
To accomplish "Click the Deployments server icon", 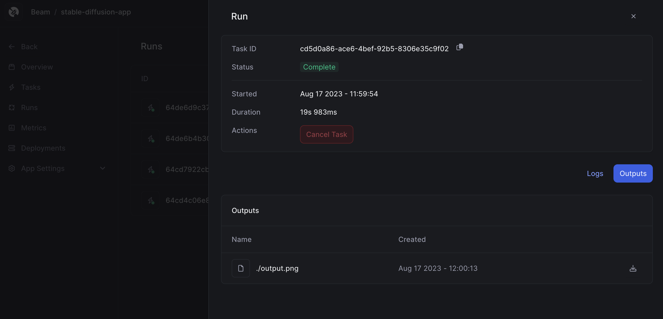I will coord(12,148).
